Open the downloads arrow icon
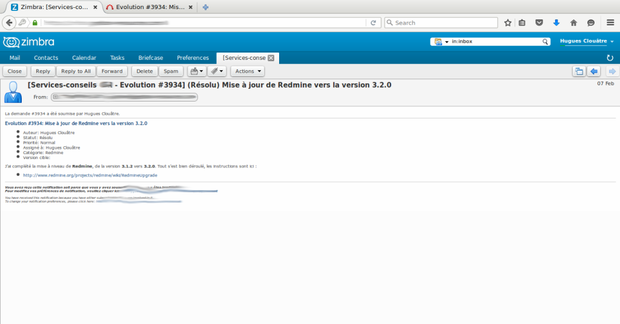Viewport: 620px width, 324px height. coord(556,23)
